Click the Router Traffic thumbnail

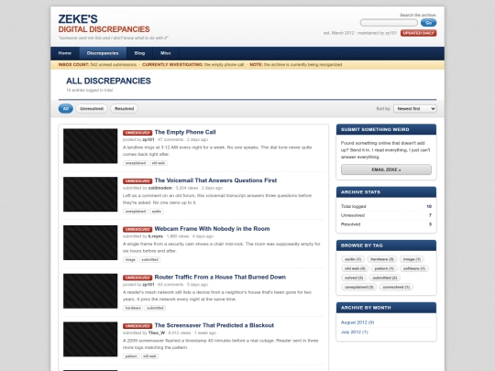(x=90, y=291)
